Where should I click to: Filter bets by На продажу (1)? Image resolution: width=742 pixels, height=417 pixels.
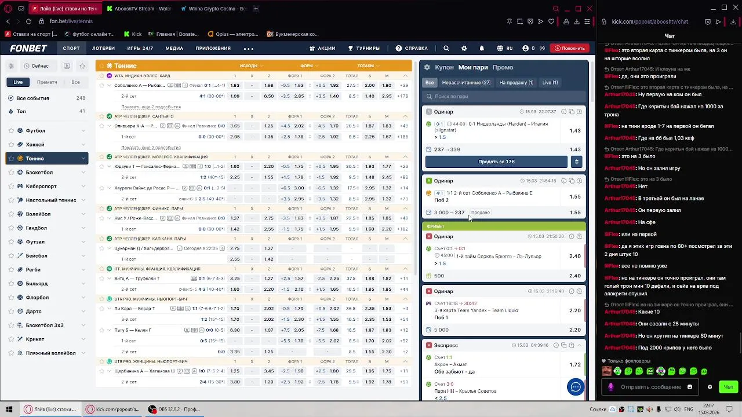coord(516,82)
